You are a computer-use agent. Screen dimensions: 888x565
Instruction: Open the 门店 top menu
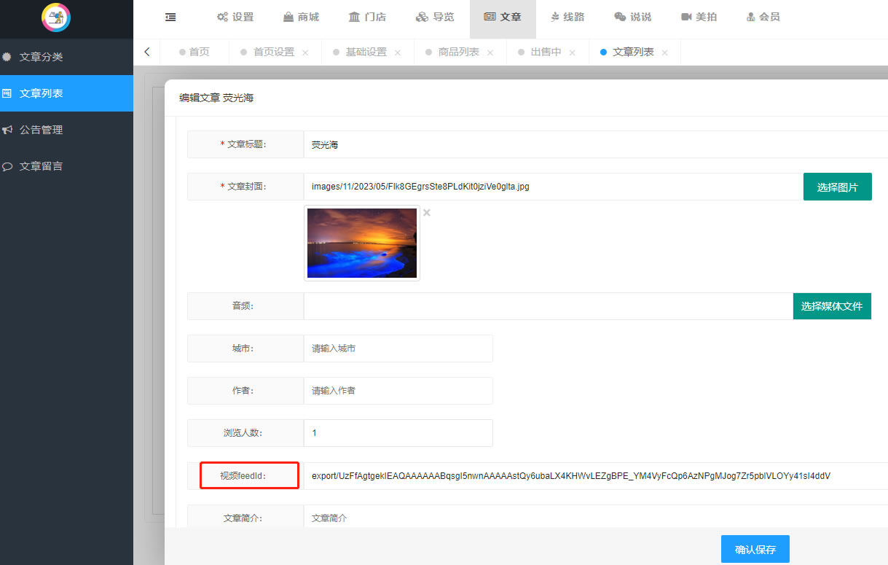coord(367,17)
